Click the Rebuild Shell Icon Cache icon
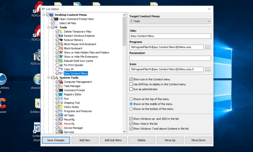This screenshot has height=152, width=253. coord(61,61)
